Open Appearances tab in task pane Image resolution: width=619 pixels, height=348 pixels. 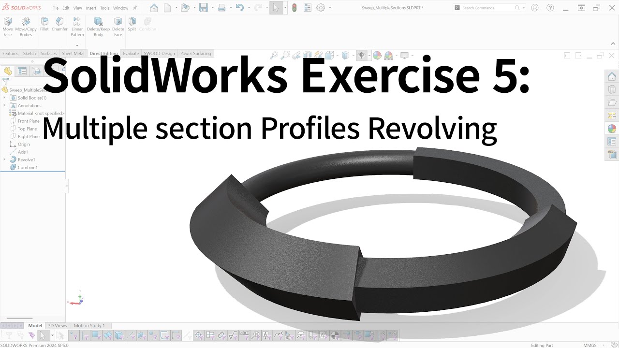tap(612, 129)
